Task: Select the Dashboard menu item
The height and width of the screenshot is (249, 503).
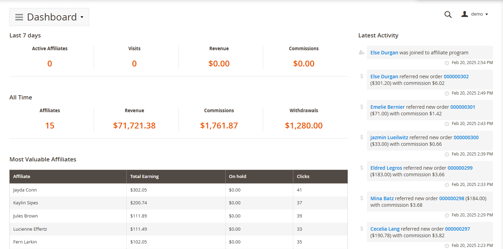Action: [x=52, y=17]
